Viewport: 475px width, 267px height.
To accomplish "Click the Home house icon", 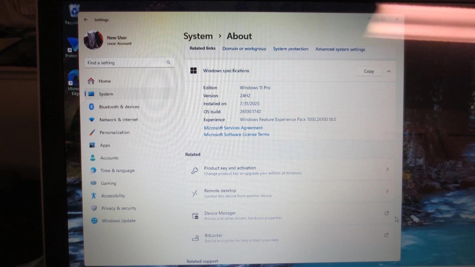I will (x=91, y=81).
